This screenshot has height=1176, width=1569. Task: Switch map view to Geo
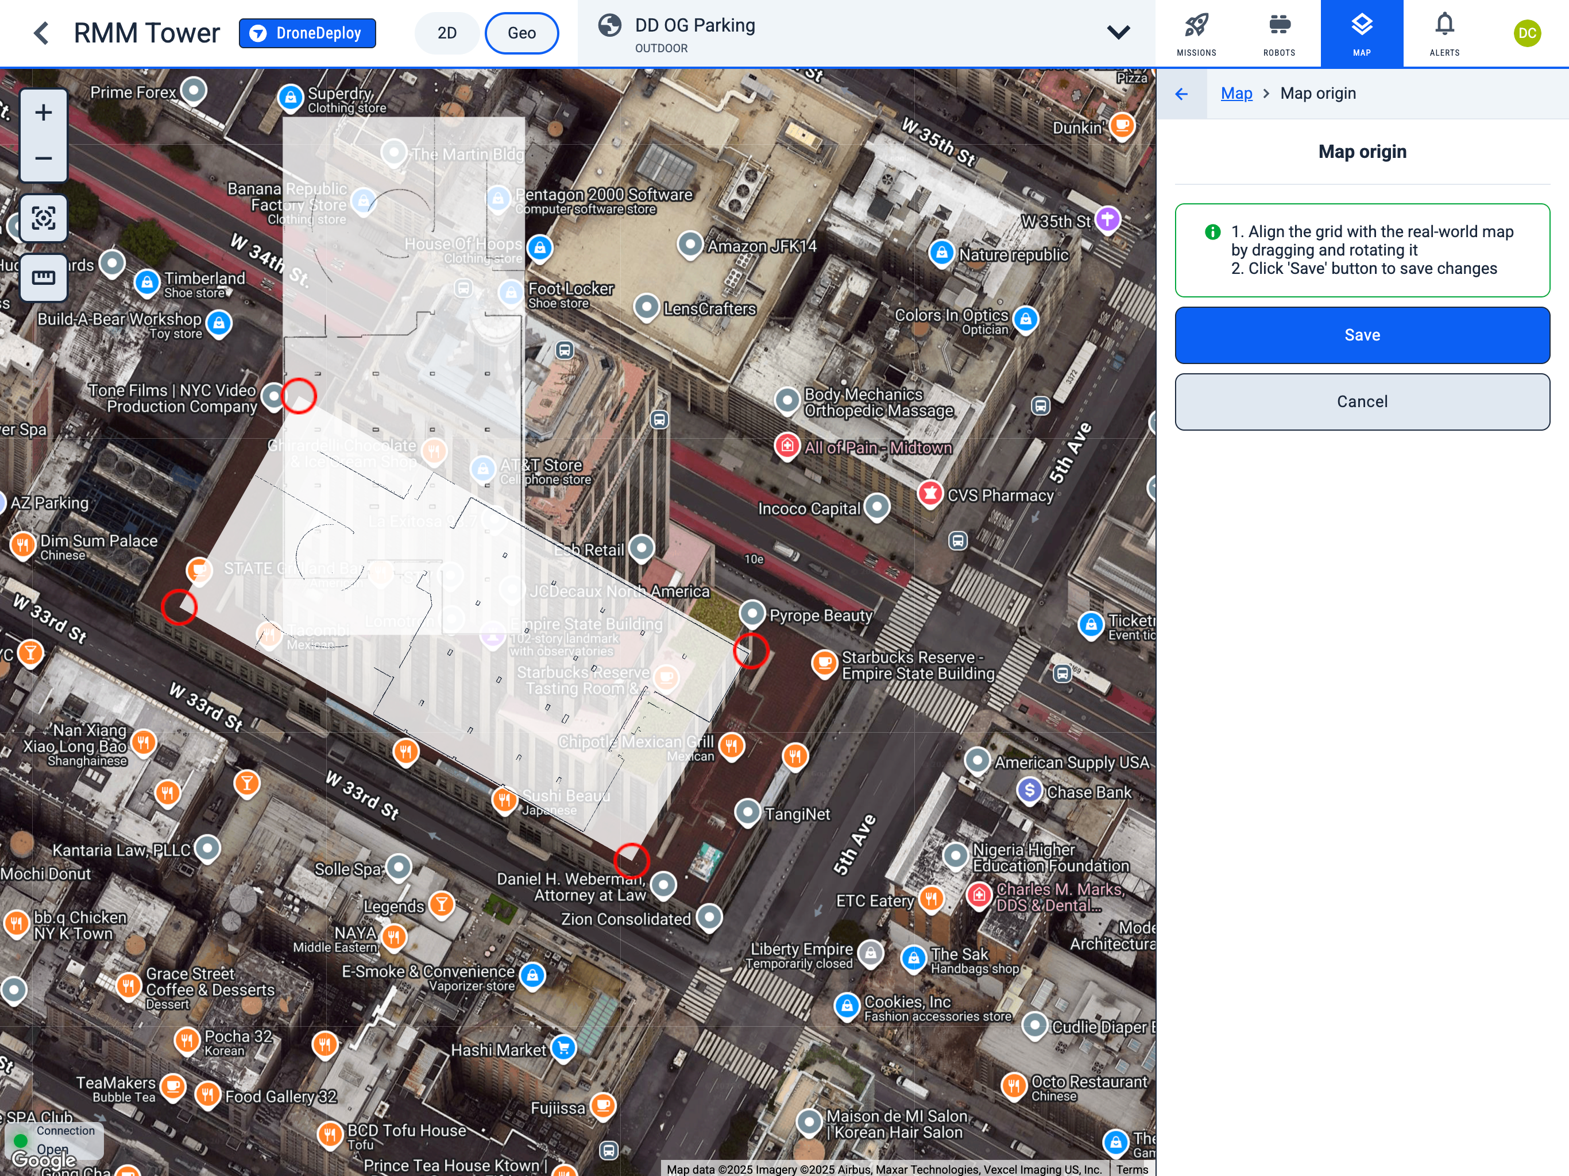pyautogui.click(x=521, y=33)
